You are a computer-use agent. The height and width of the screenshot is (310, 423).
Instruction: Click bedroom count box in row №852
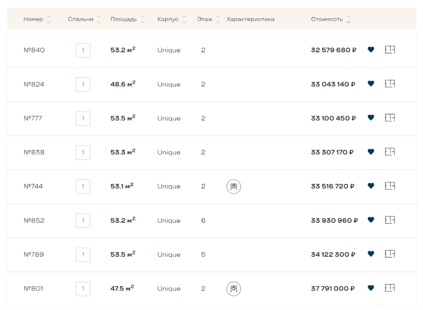(x=83, y=221)
